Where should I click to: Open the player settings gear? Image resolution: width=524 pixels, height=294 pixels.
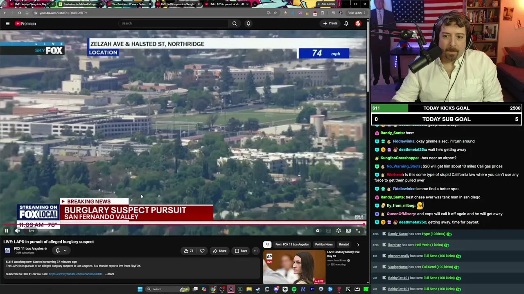pos(339,231)
